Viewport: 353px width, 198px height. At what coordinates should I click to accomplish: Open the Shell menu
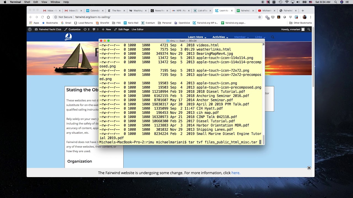coord(27,2)
